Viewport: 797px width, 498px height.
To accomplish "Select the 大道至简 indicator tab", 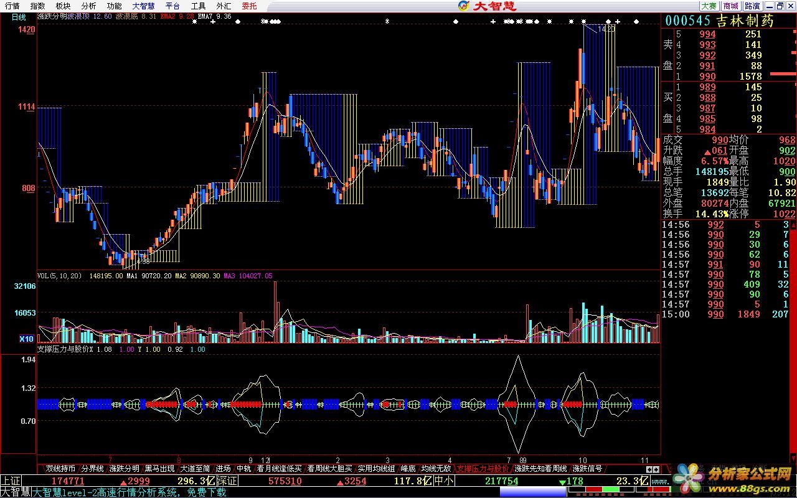I will click(x=195, y=468).
